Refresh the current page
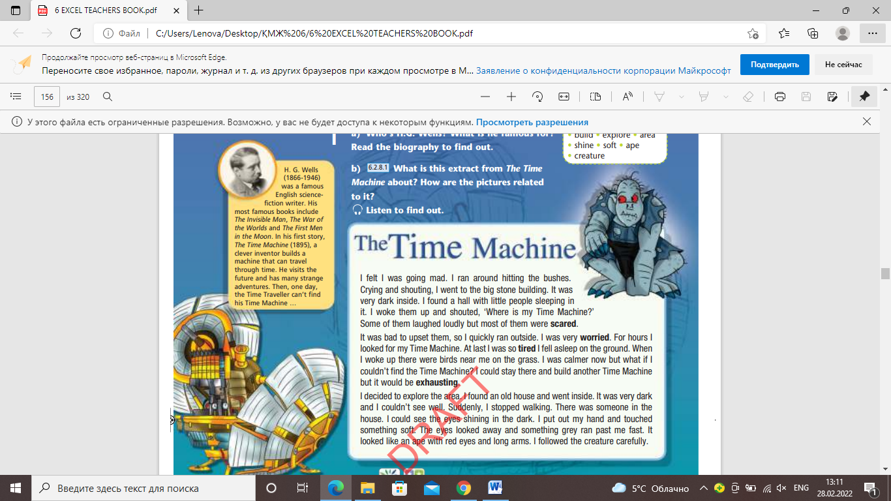The image size is (891, 501). pyautogui.click(x=76, y=33)
